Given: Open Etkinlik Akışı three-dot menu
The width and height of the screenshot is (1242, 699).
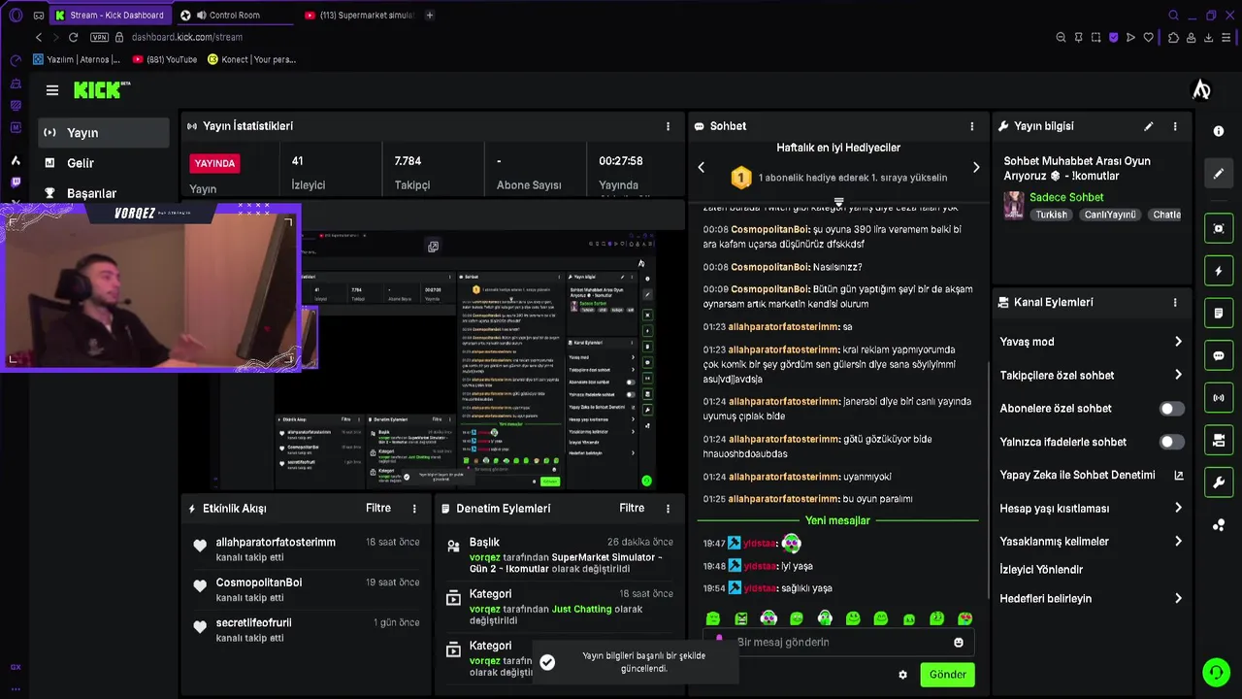Looking at the screenshot, I should [x=414, y=509].
